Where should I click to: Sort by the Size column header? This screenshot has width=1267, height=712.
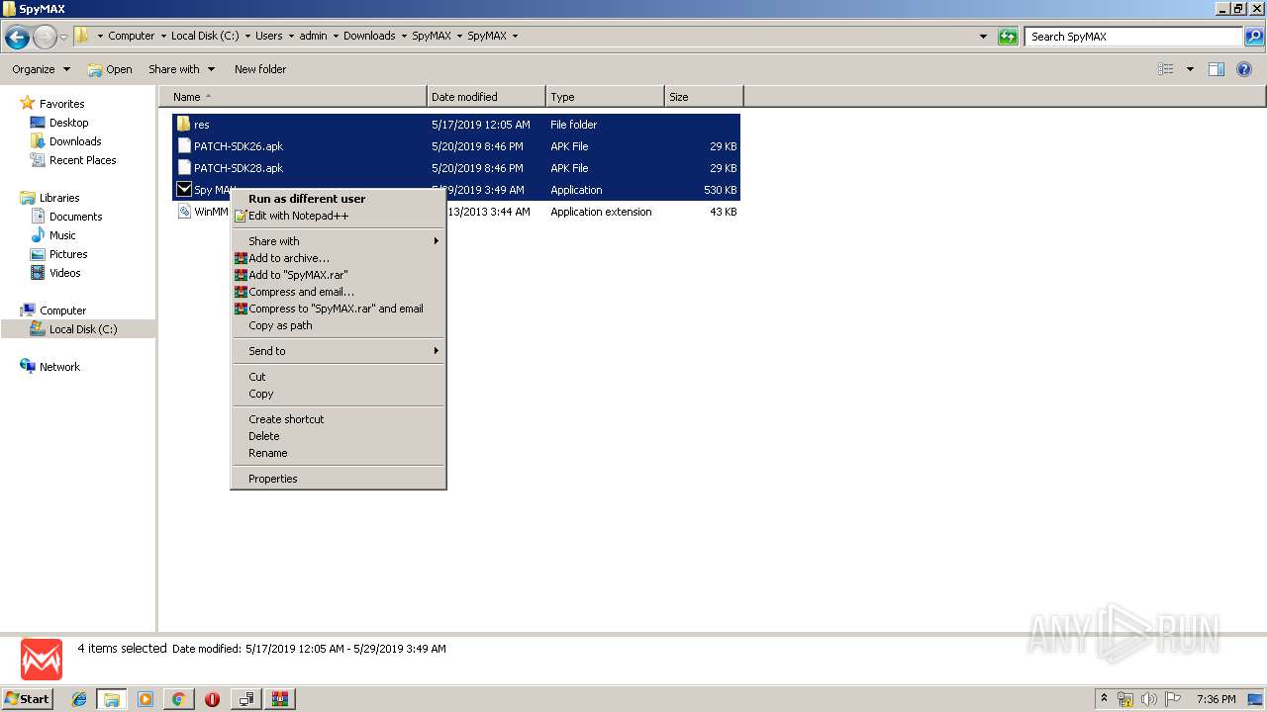click(704, 97)
